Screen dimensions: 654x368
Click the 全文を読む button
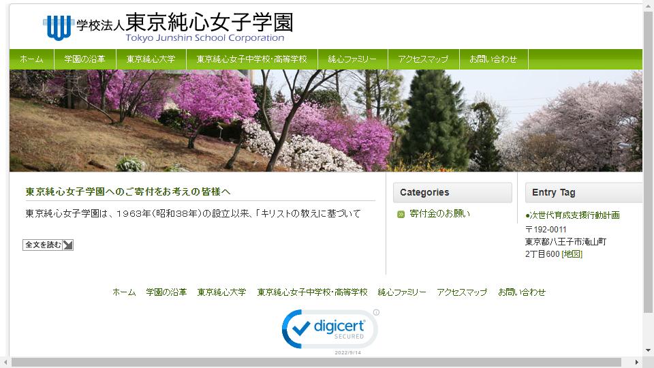point(48,245)
